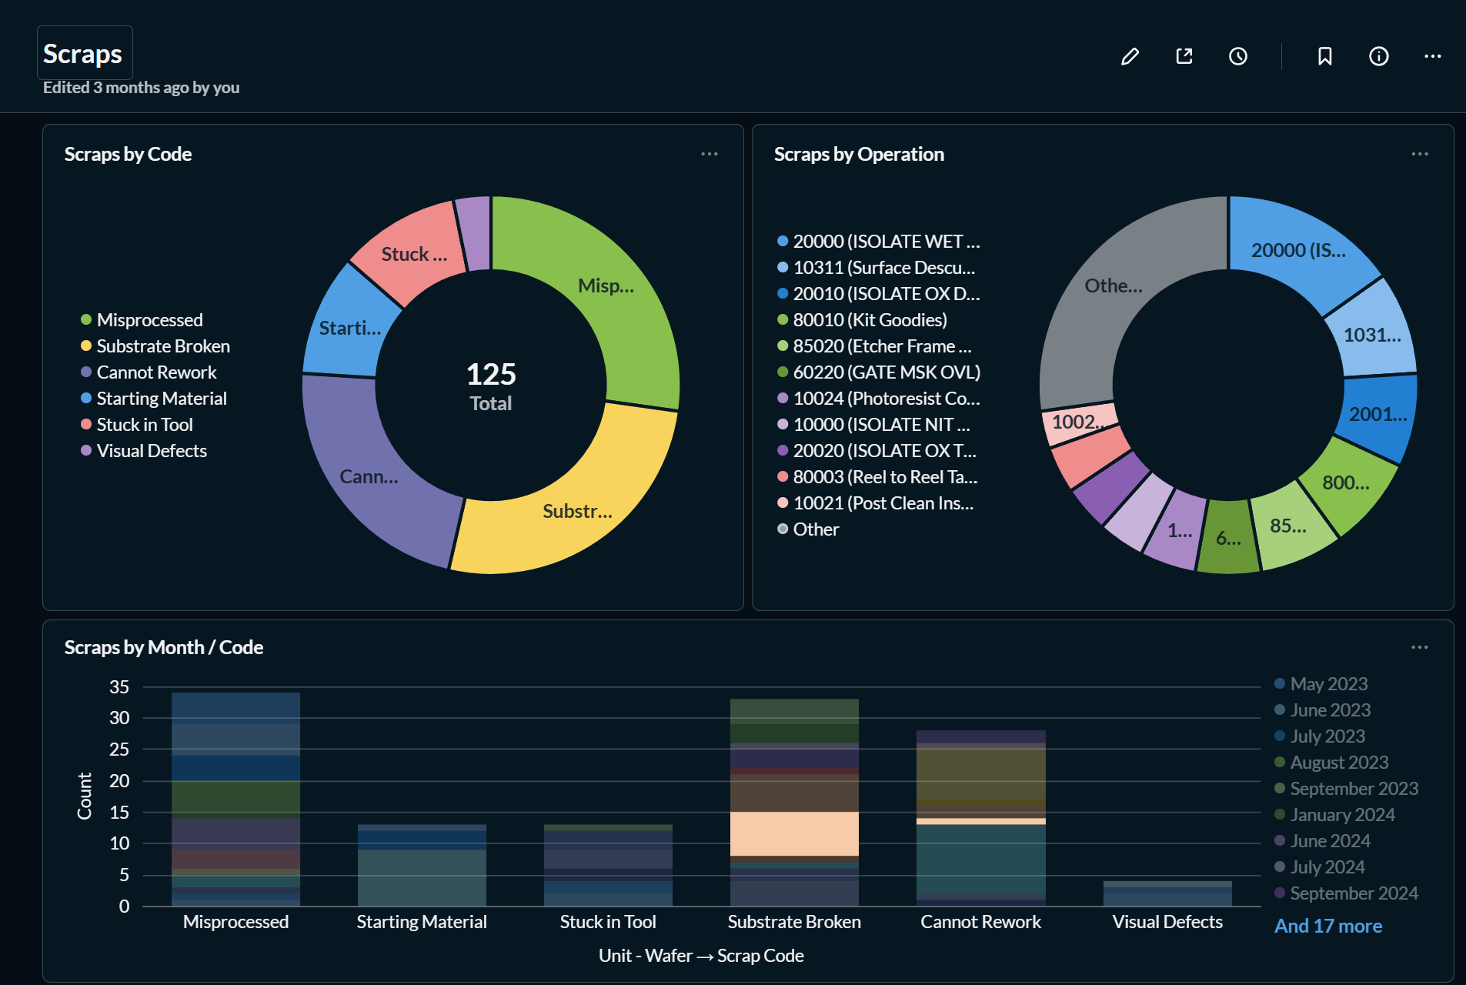Click the Scraps dashboard title field
This screenshot has width=1466, height=985.
tap(85, 53)
